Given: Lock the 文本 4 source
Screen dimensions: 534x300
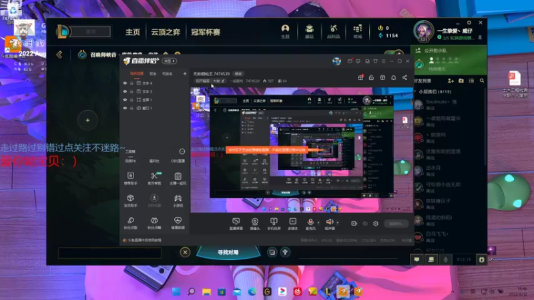Looking at the screenshot, I should point(131,83).
